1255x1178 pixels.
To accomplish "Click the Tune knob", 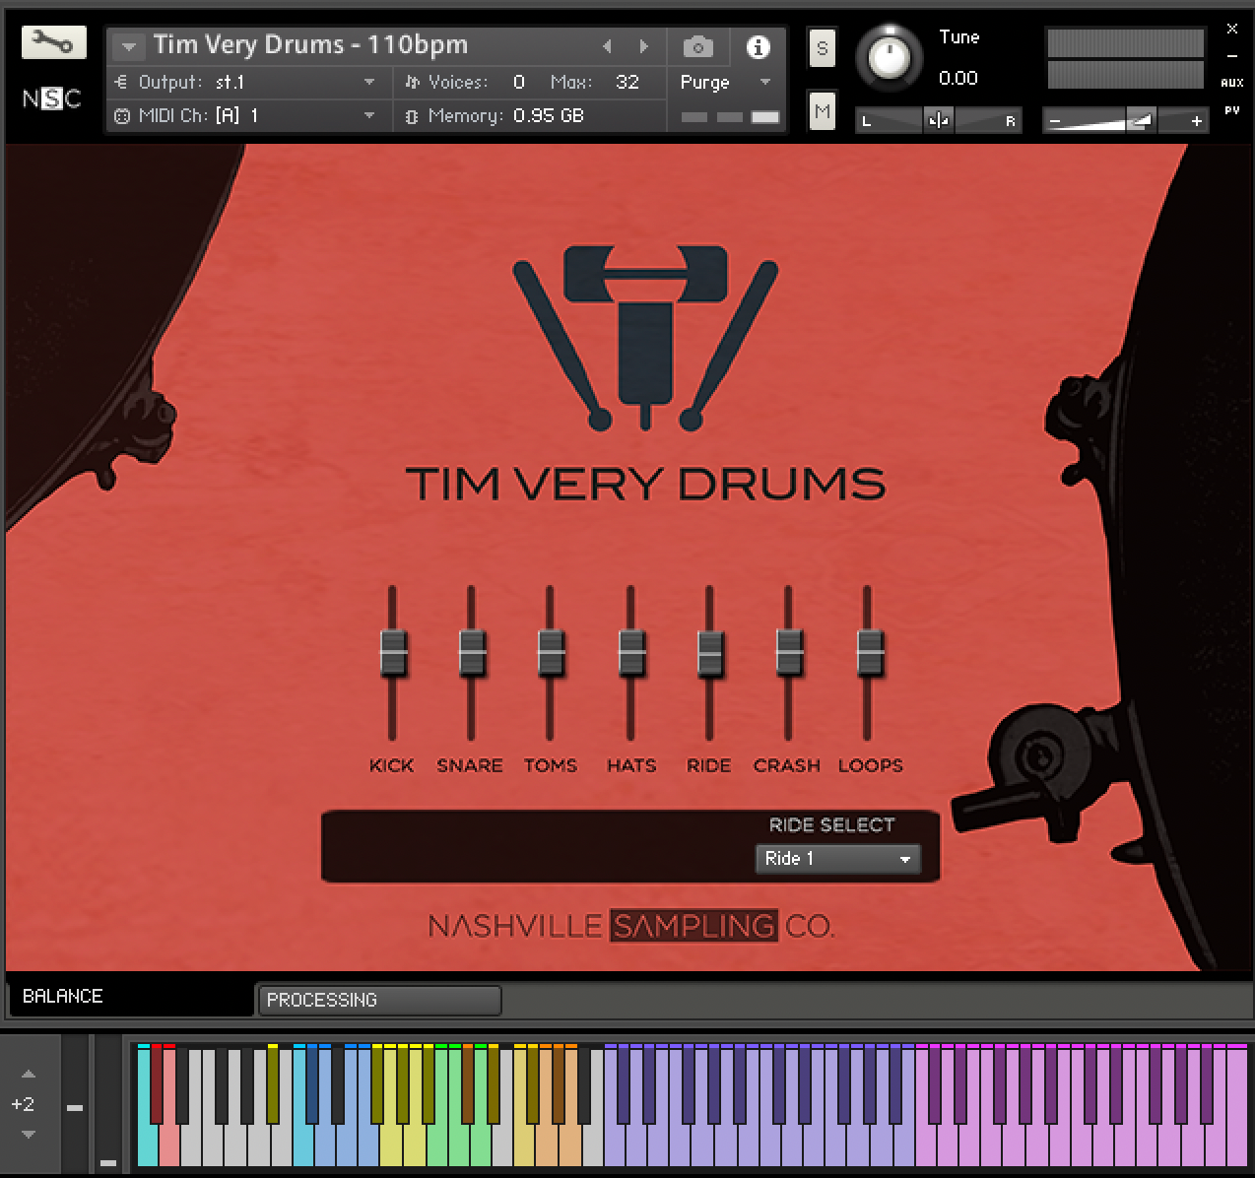I will (888, 57).
